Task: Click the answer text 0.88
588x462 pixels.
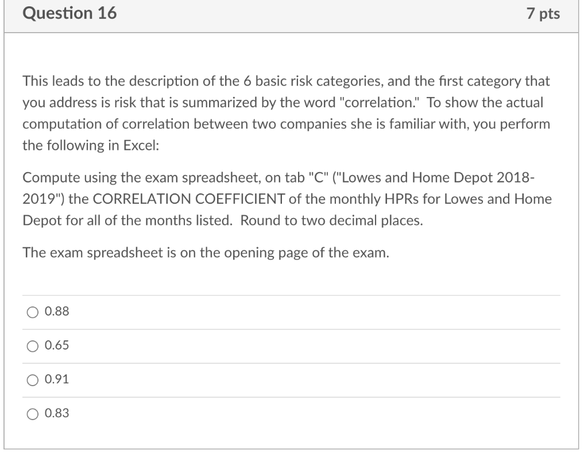Action: pyautogui.click(x=56, y=312)
